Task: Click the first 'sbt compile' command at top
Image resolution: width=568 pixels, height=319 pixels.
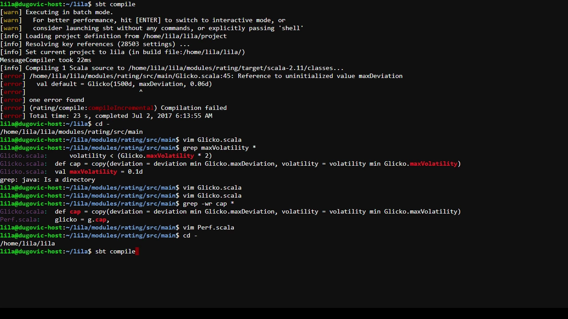Action: (x=115, y=4)
